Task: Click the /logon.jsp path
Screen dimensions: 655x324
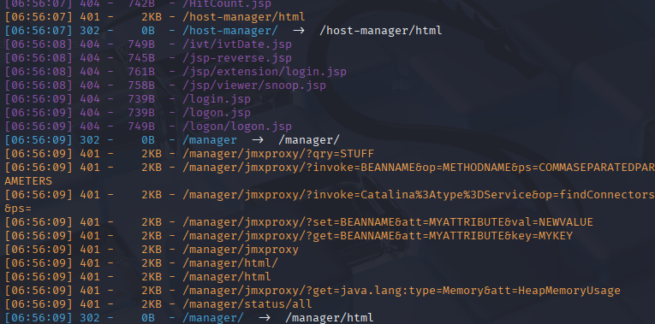Action: coord(217,113)
